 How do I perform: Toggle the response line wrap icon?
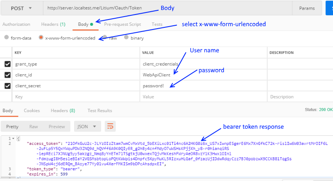tap(110, 126)
